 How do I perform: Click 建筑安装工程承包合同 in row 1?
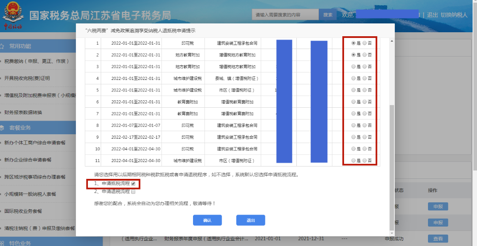coord(237,43)
